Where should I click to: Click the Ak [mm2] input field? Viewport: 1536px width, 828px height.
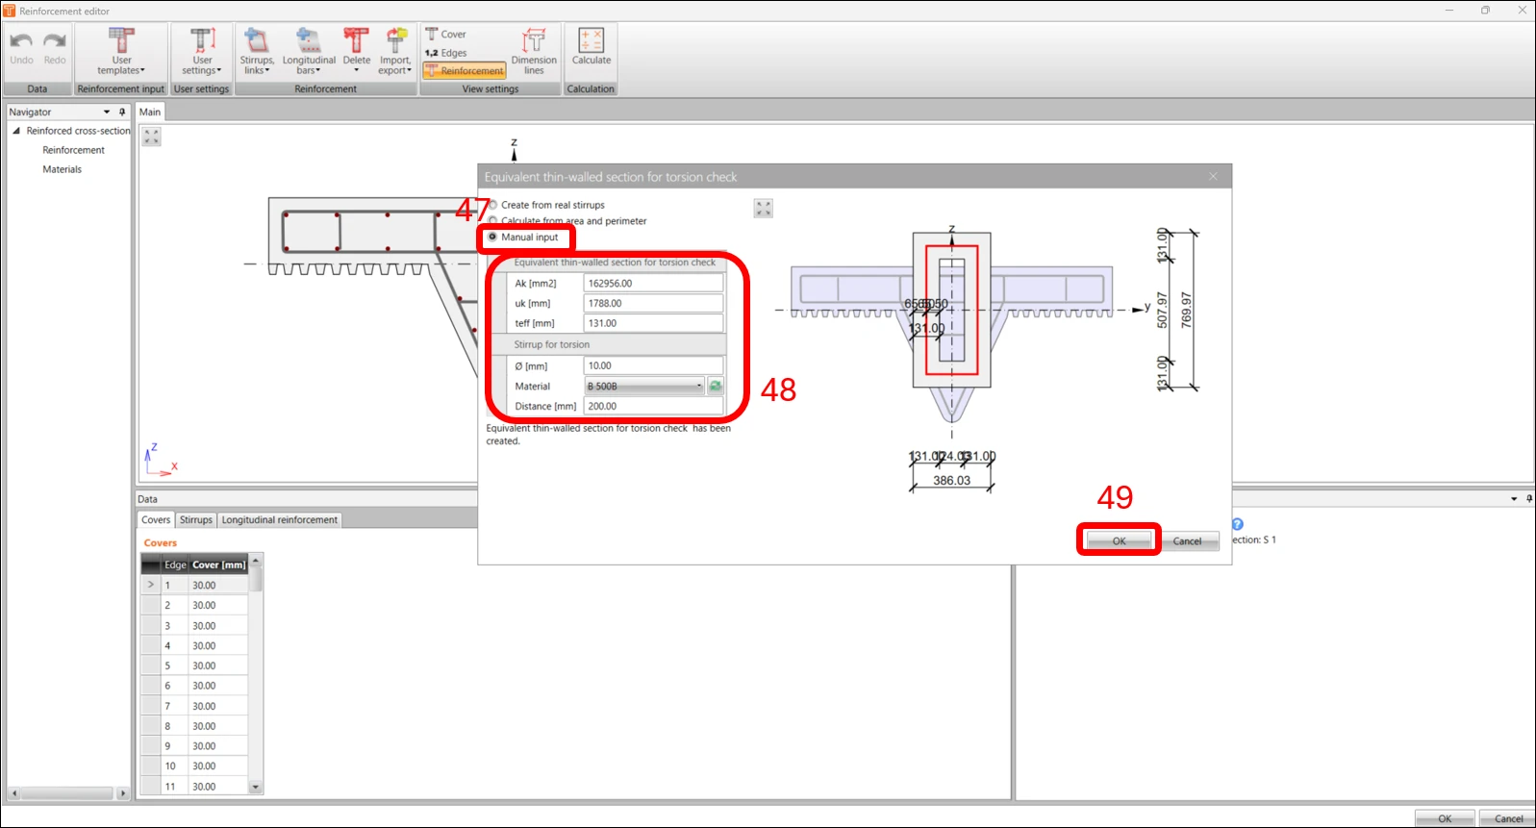tap(654, 284)
